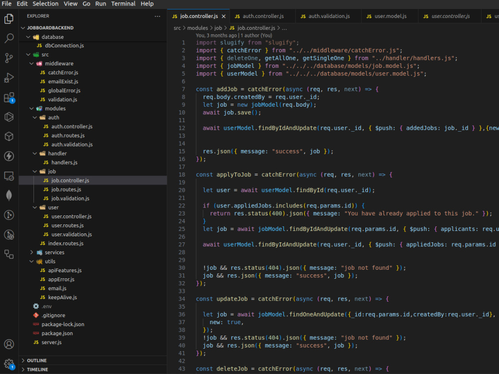Open the Remote Explorer monitor icon
499x374 pixels.
pyautogui.click(x=9, y=176)
